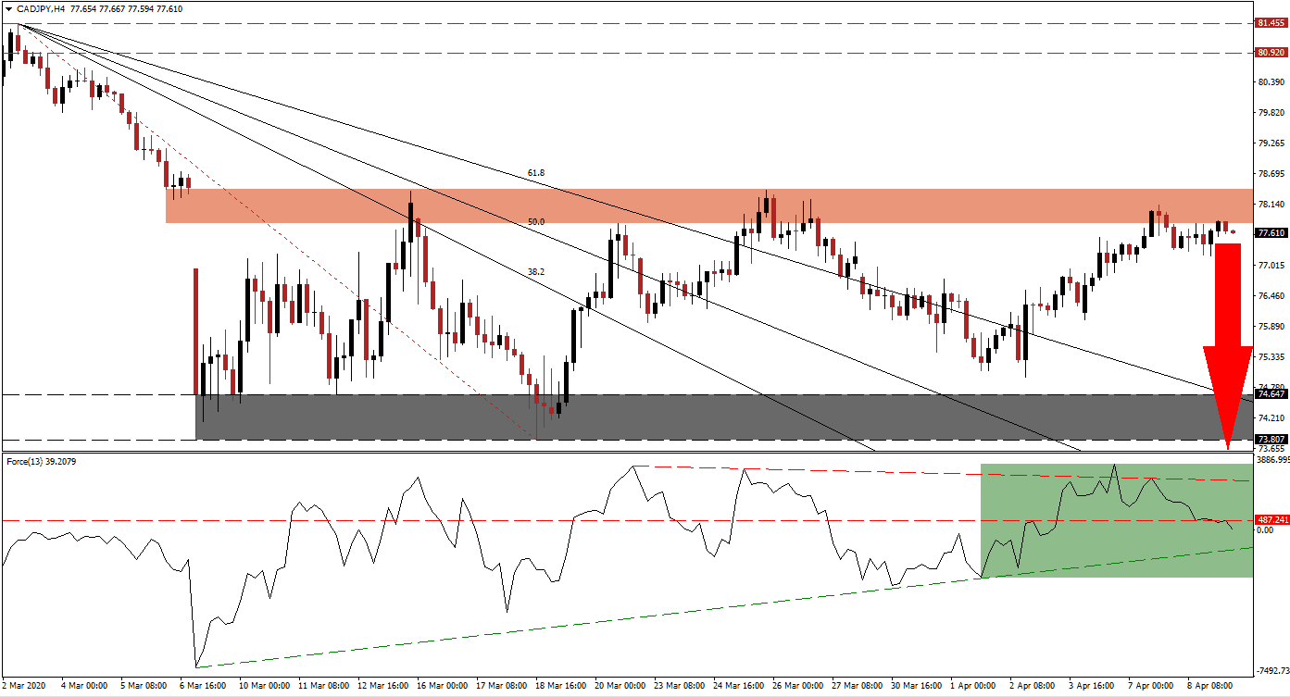Click the 73.807 support level price tag
The height and width of the screenshot is (697, 1290).
[1270, 440]
